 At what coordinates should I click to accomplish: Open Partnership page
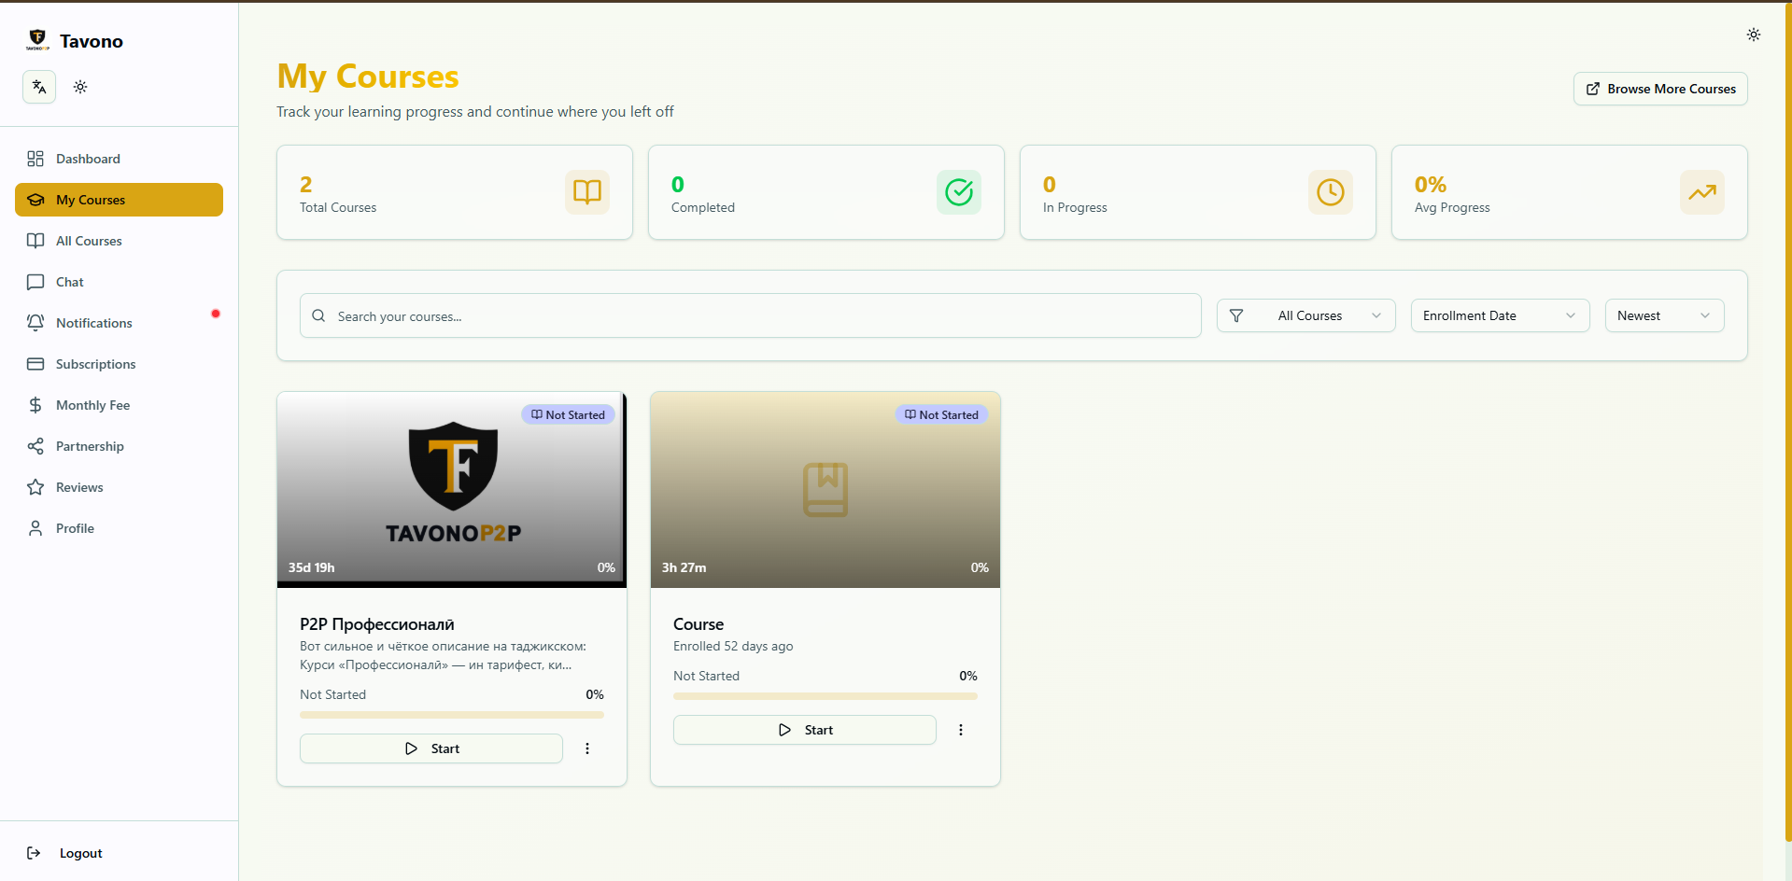(119, 446)
